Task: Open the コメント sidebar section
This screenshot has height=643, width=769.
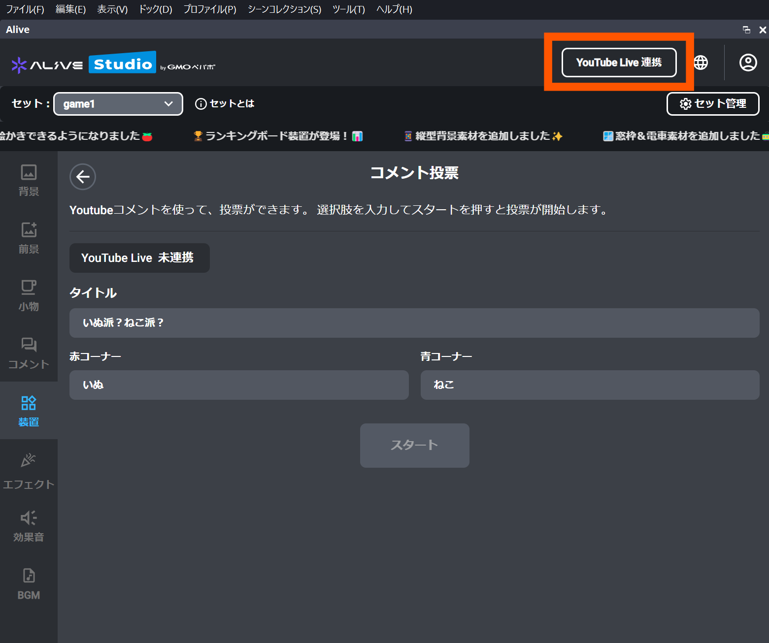Action: point(29,353)
